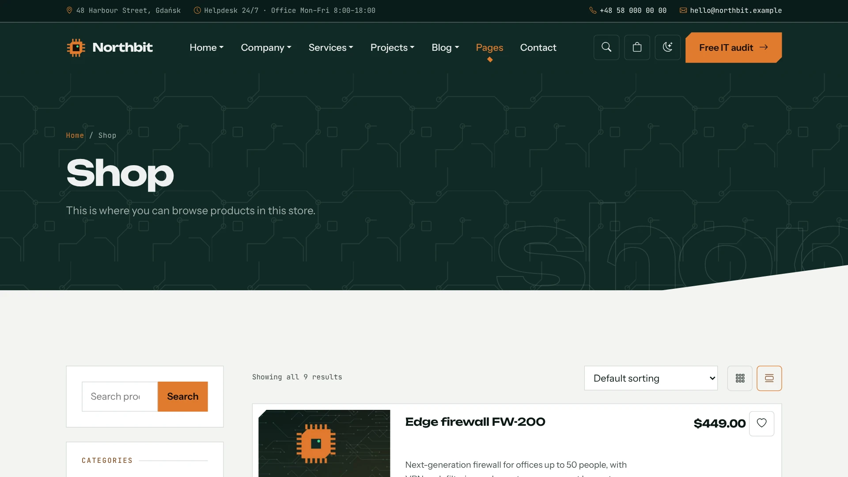Screen dimensions: 848x477
Task: Click the location pin icon by address
Action: pyautogui.click(x=69, y=10)
